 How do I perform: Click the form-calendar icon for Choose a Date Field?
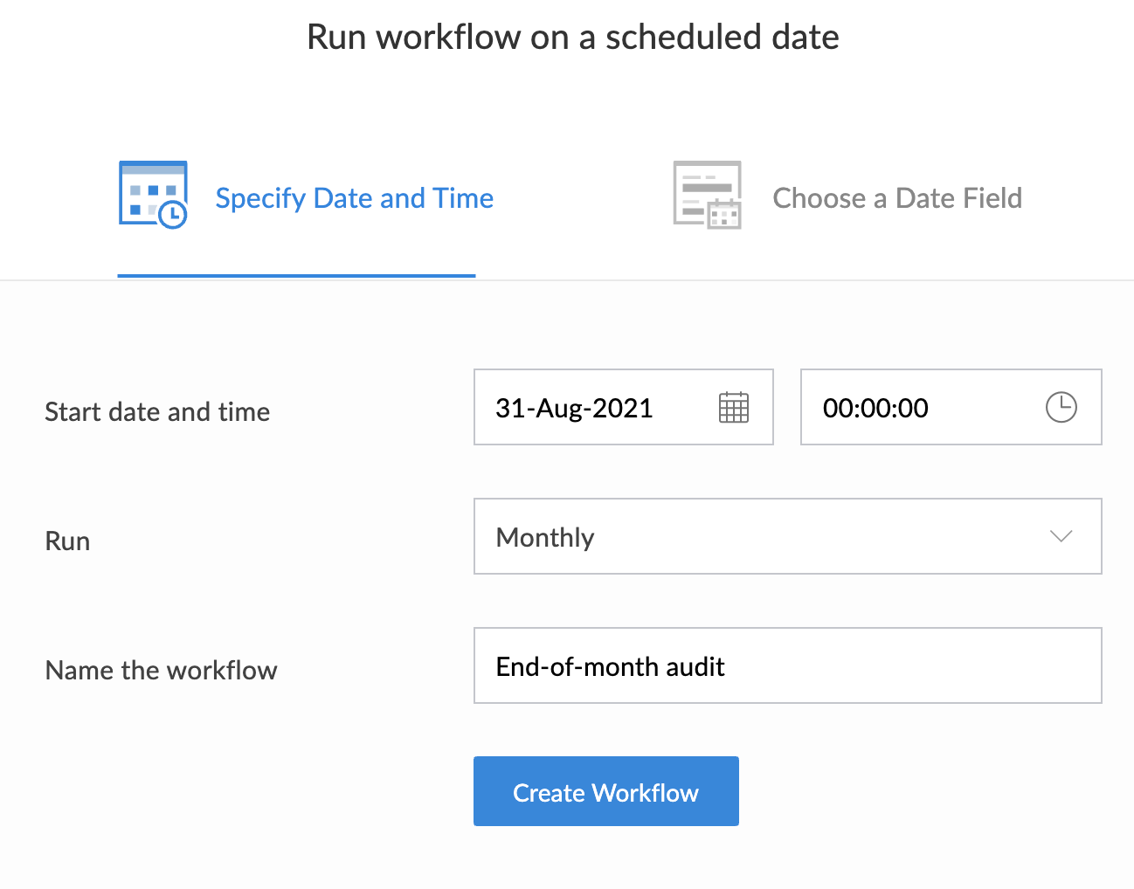(707, 195)
